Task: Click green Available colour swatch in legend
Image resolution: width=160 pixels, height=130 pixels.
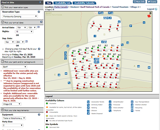Action: [x=47, y=103]
